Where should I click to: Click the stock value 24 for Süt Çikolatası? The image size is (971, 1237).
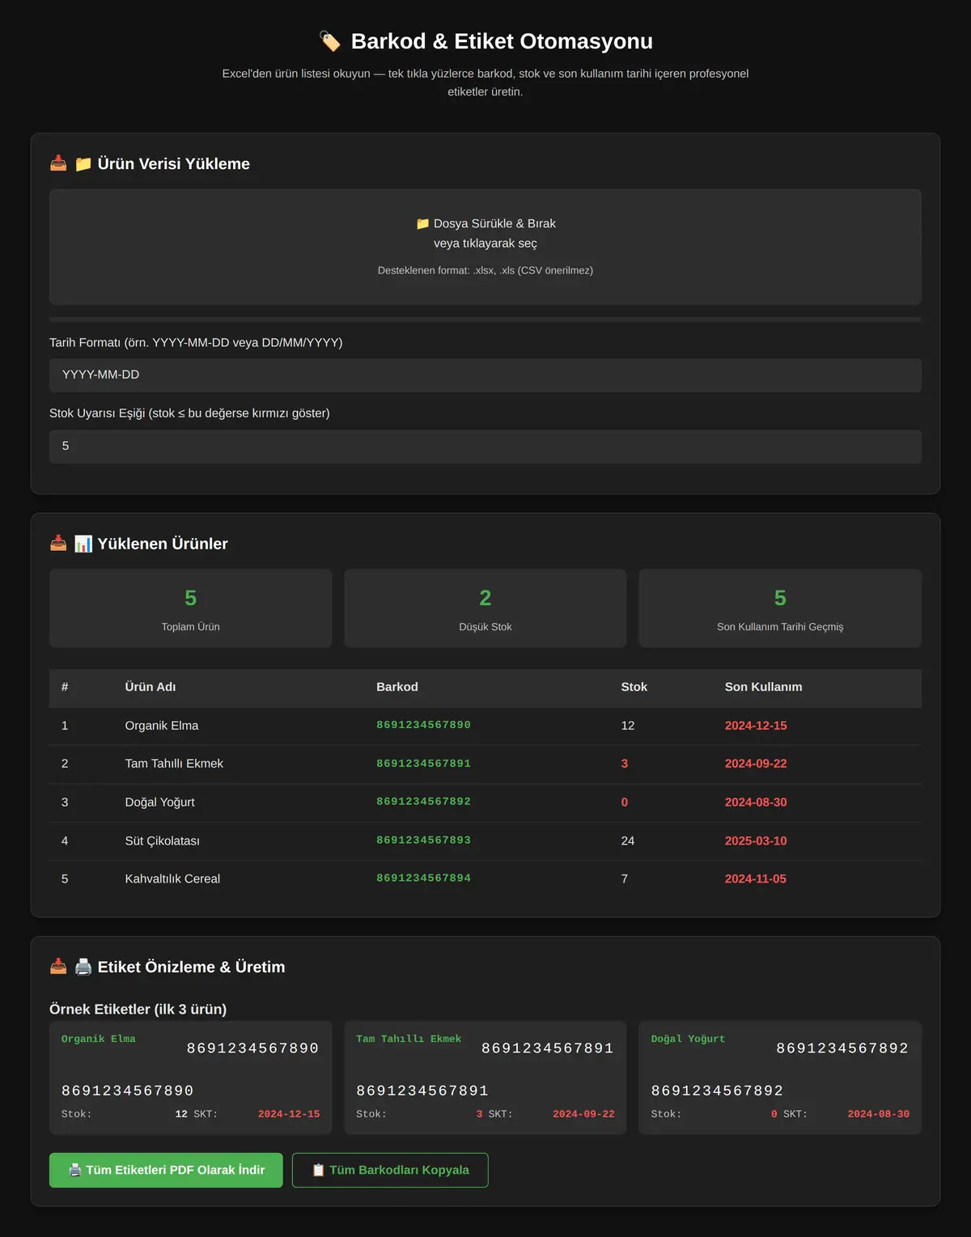click(628, 841)
